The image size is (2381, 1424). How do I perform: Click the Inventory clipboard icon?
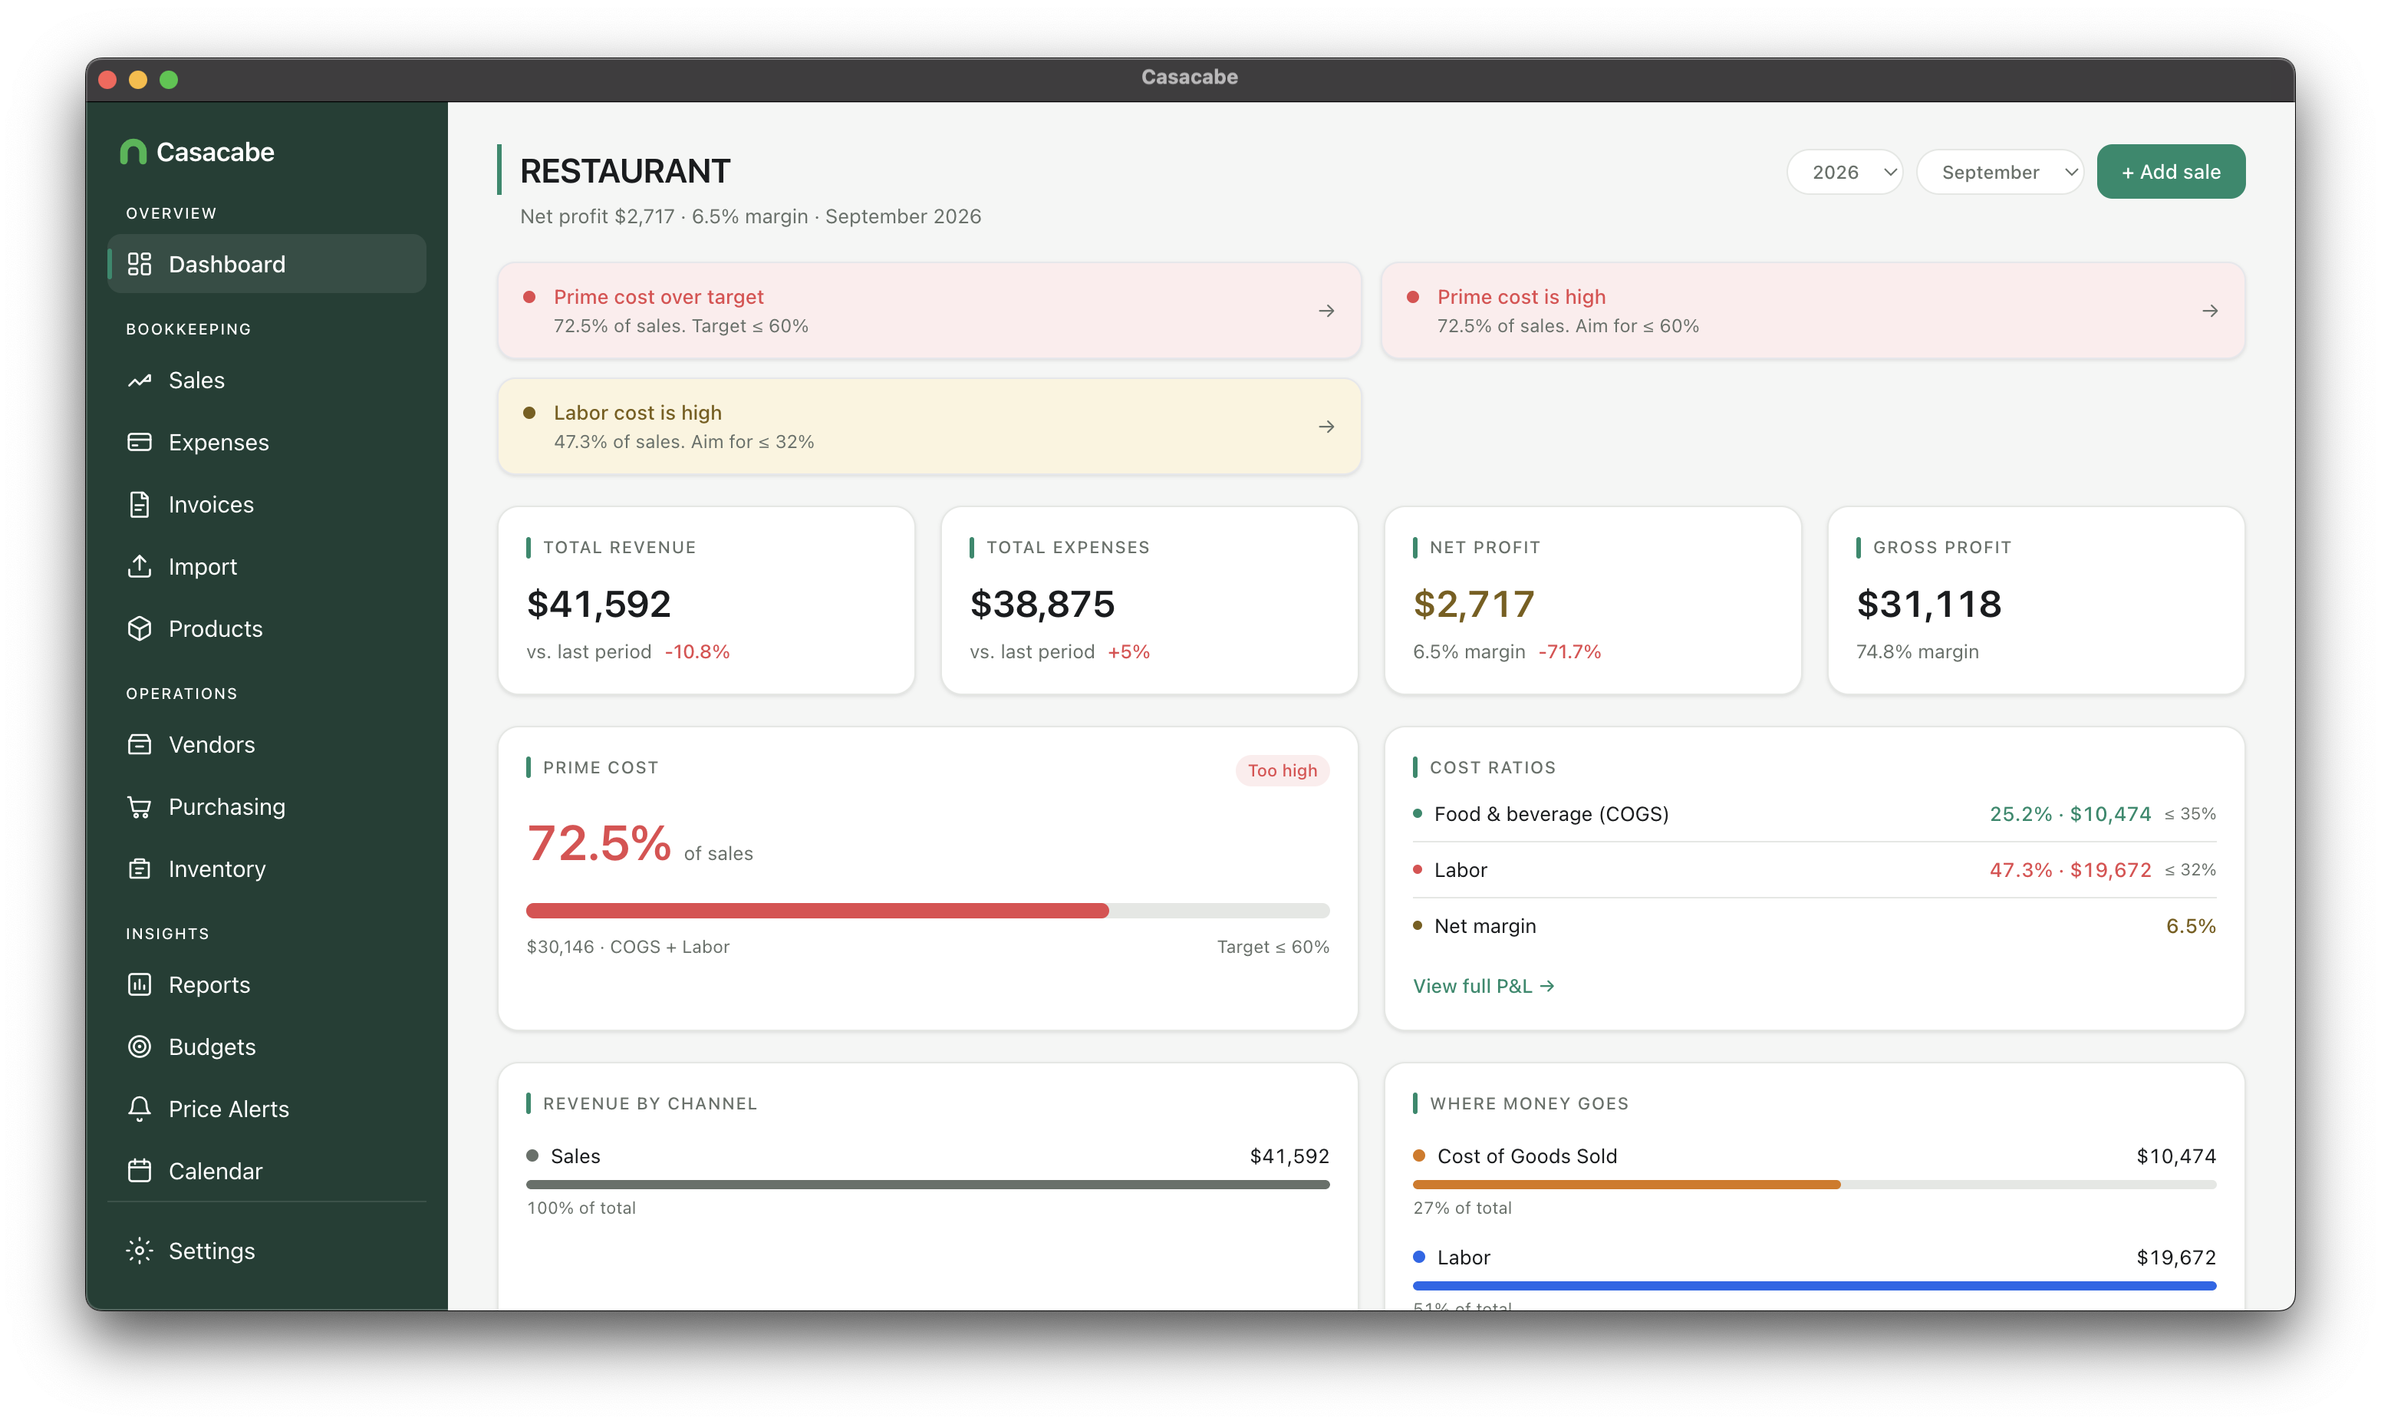[139, 869]
